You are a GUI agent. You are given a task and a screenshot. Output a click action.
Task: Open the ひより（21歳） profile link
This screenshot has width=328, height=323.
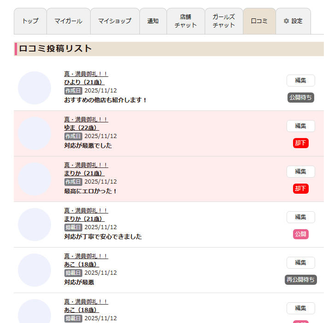click(x=84, y=82)
